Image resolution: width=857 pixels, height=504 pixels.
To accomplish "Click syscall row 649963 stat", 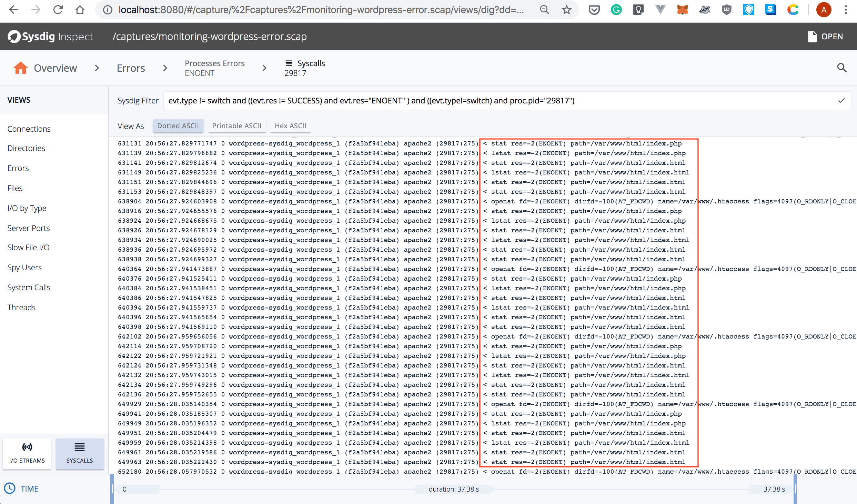I will pyautogui.click(x=402, y=462).
